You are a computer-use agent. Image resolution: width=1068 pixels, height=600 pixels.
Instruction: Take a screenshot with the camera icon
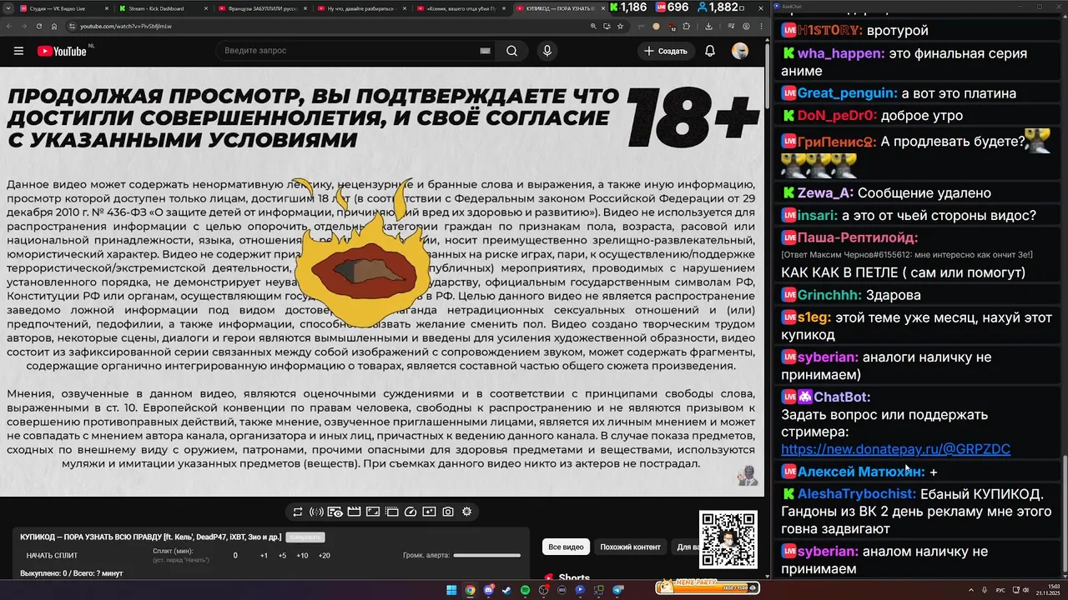coord(448,512)
